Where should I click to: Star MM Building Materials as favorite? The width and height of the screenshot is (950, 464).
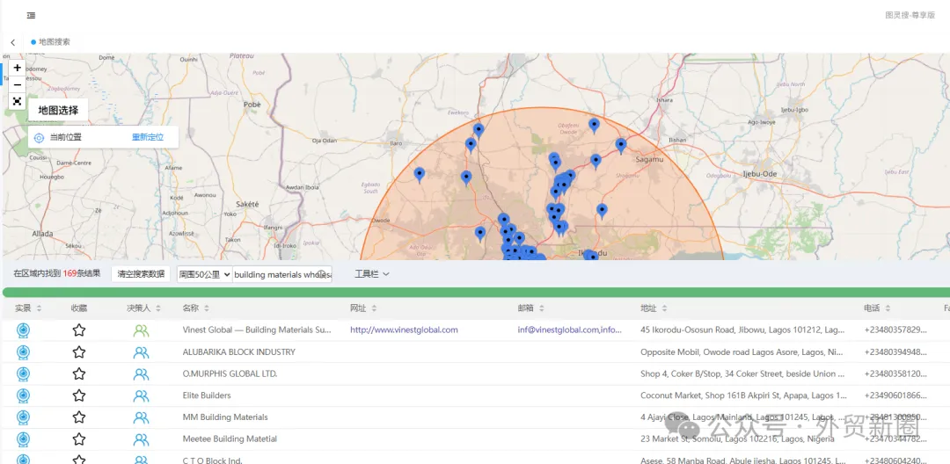click(79, 417)
